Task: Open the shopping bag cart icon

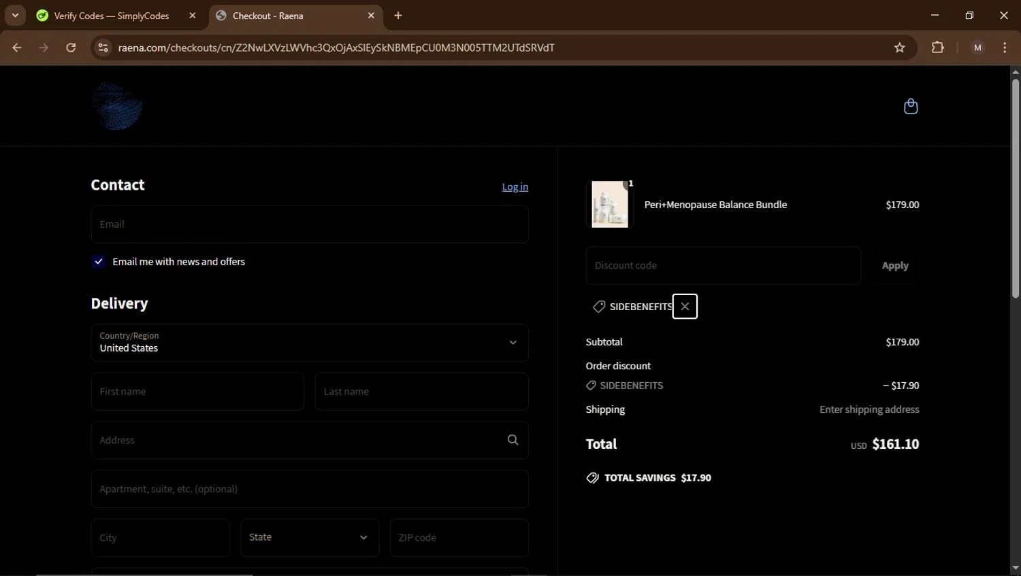Action: [x=911, y=106]
